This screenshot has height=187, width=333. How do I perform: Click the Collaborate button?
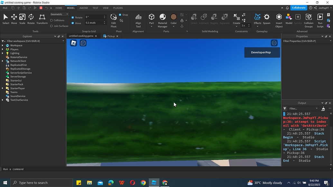(x=298, y=7)
